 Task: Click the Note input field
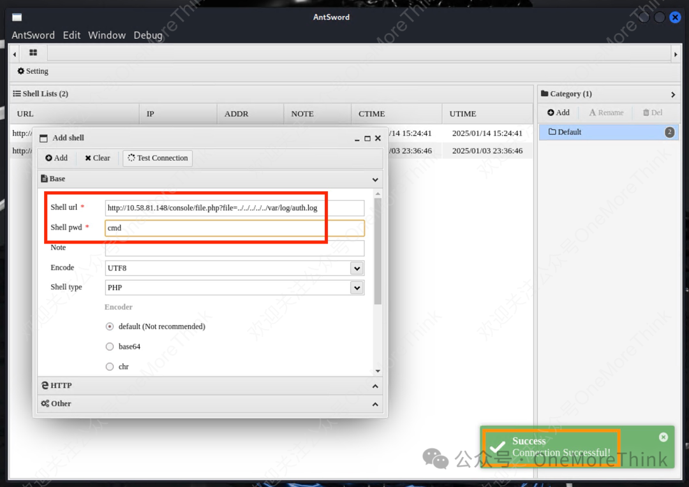tap(234, 248)
